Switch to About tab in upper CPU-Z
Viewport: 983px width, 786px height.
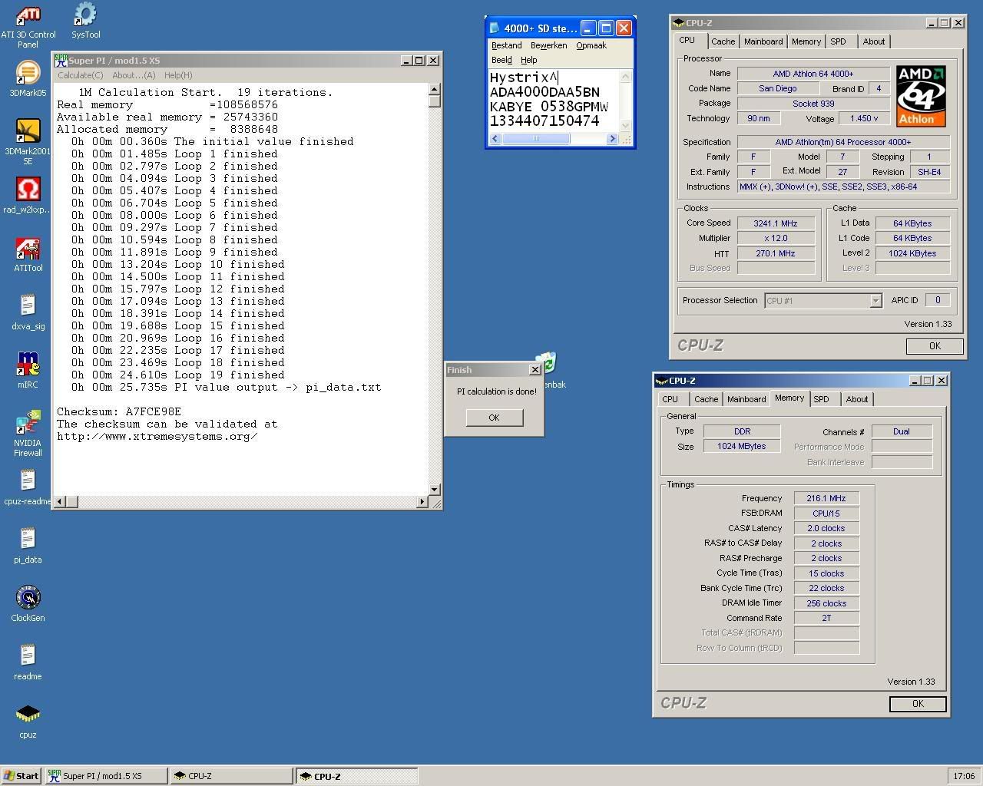click(x=874, y=41)
